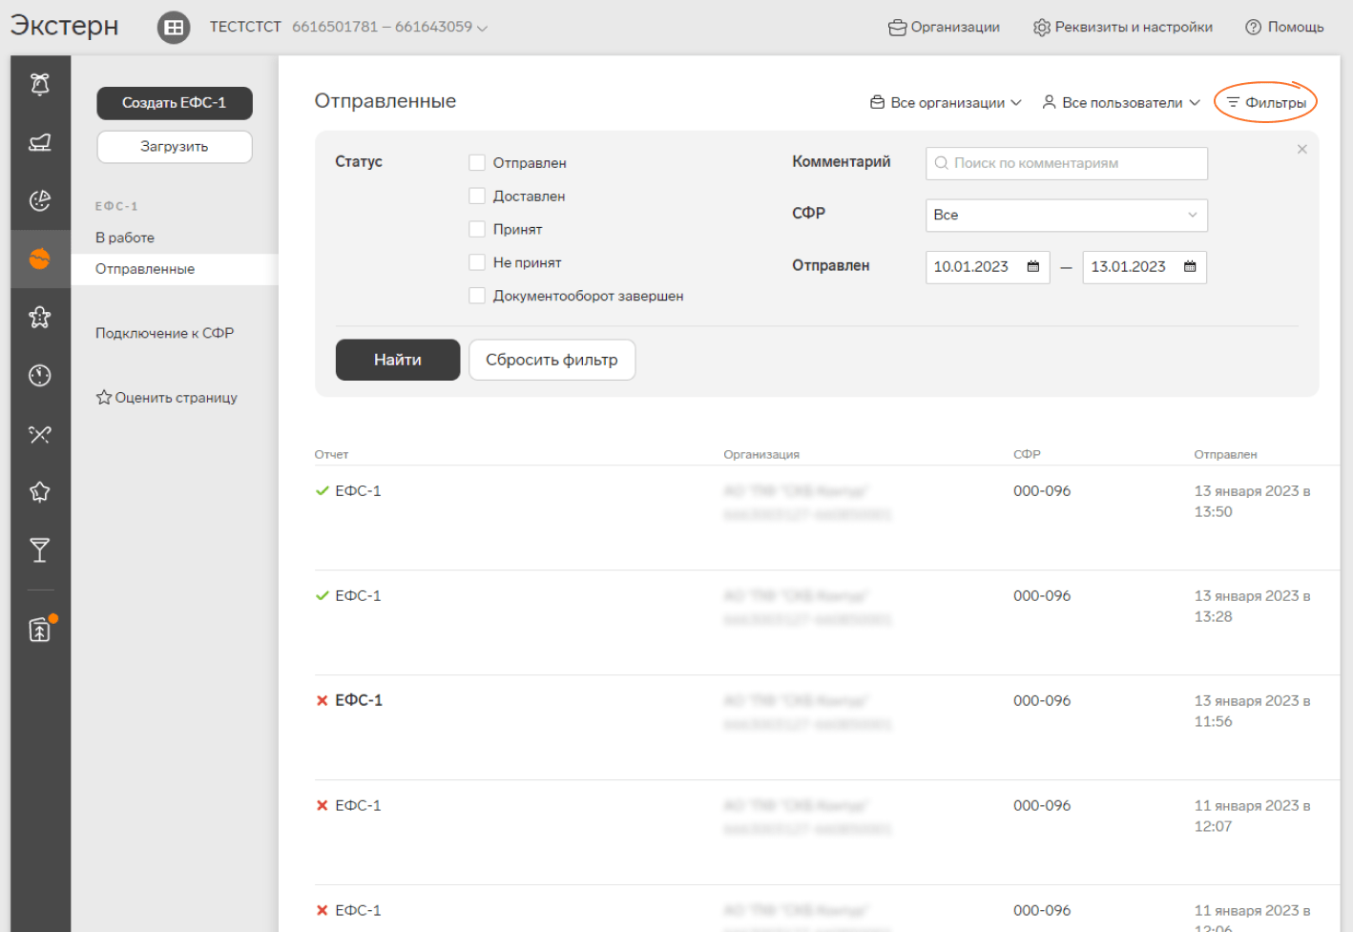Click the gingerbread man sidebar icon
This screenshot has height=932, width=1353.
(40, 317)
